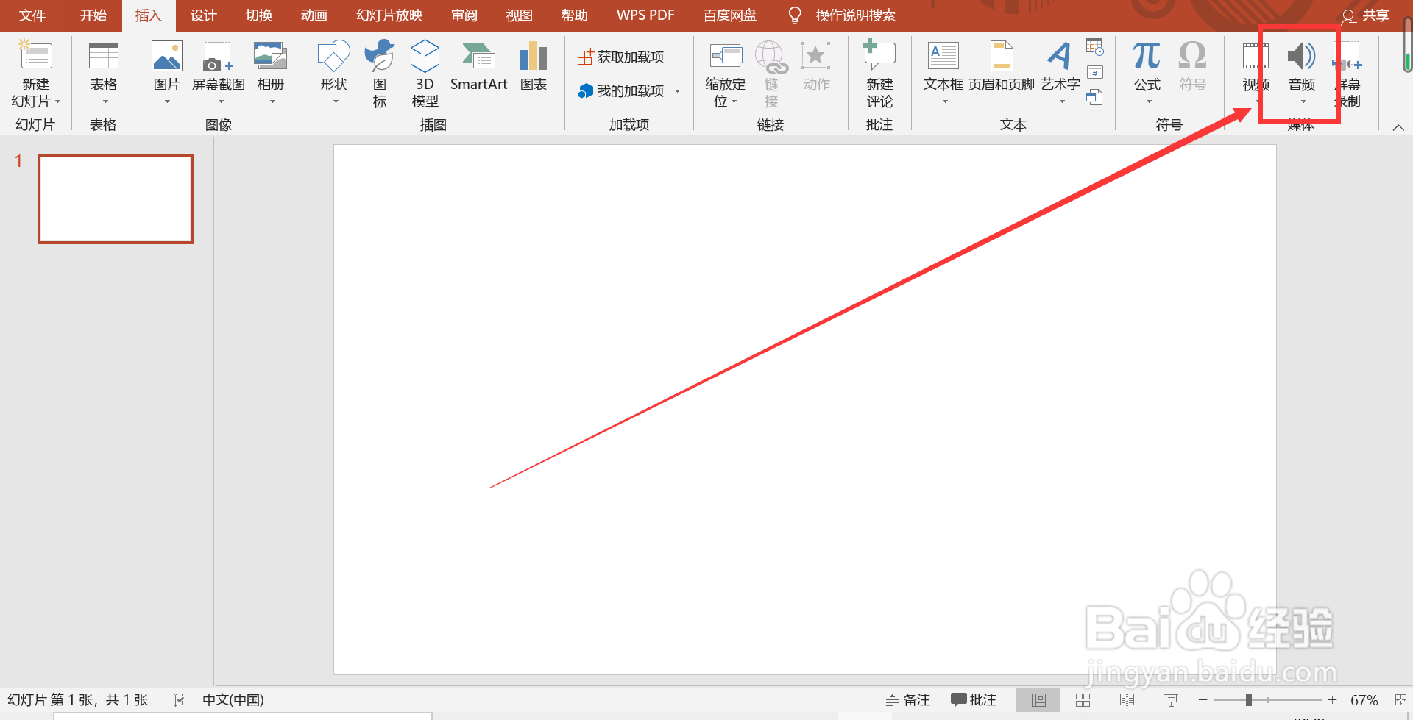Switch to the Animations (动画) tab
Image resolution: width=1413 pixels, height=720 pixels.
tap(314, 15)
